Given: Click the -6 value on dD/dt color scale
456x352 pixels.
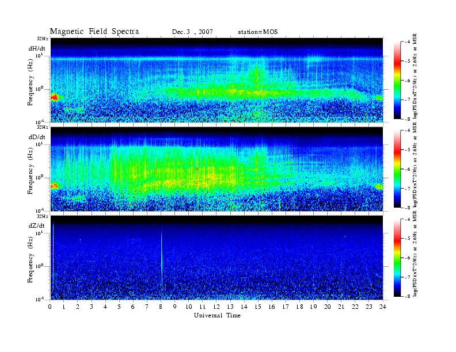Looking at the screenshot, I should pos(408,169).
